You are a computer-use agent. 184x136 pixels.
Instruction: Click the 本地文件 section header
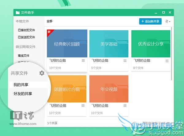pos(22,21)
